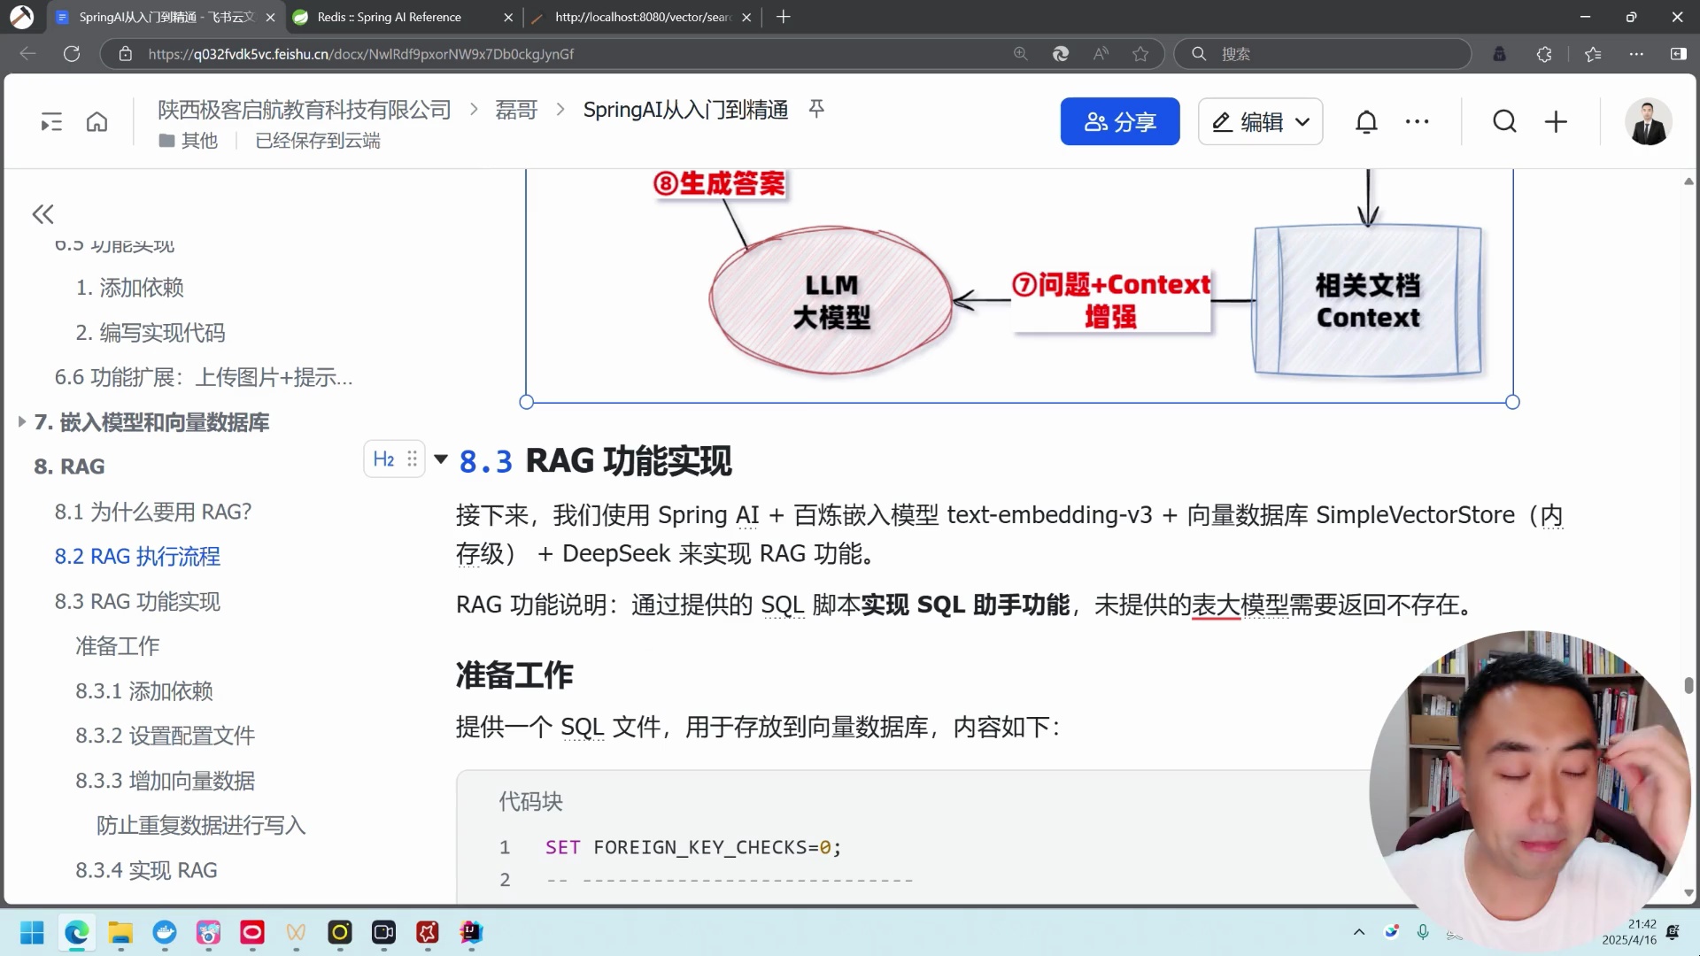The image size is (1700, 956).
Task: Open File Explorer from the taskbar
Action: pyautogui.click(x=120, y=934)
